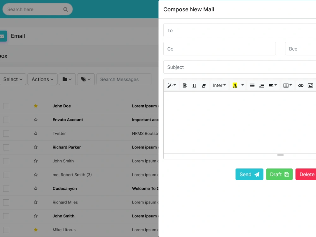The width and height of the screenshot is (316, 237).
Task: Open the insert table dropdown
Action: pyautogui.click(x=287, y=85)
